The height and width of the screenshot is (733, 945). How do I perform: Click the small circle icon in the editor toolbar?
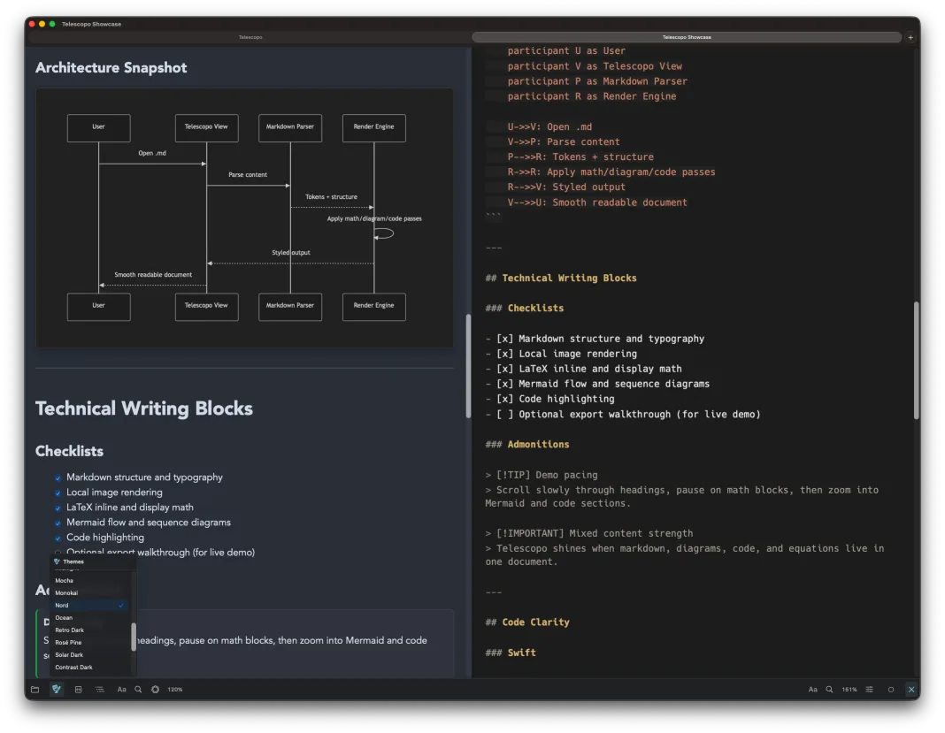(x=891, y=690)
